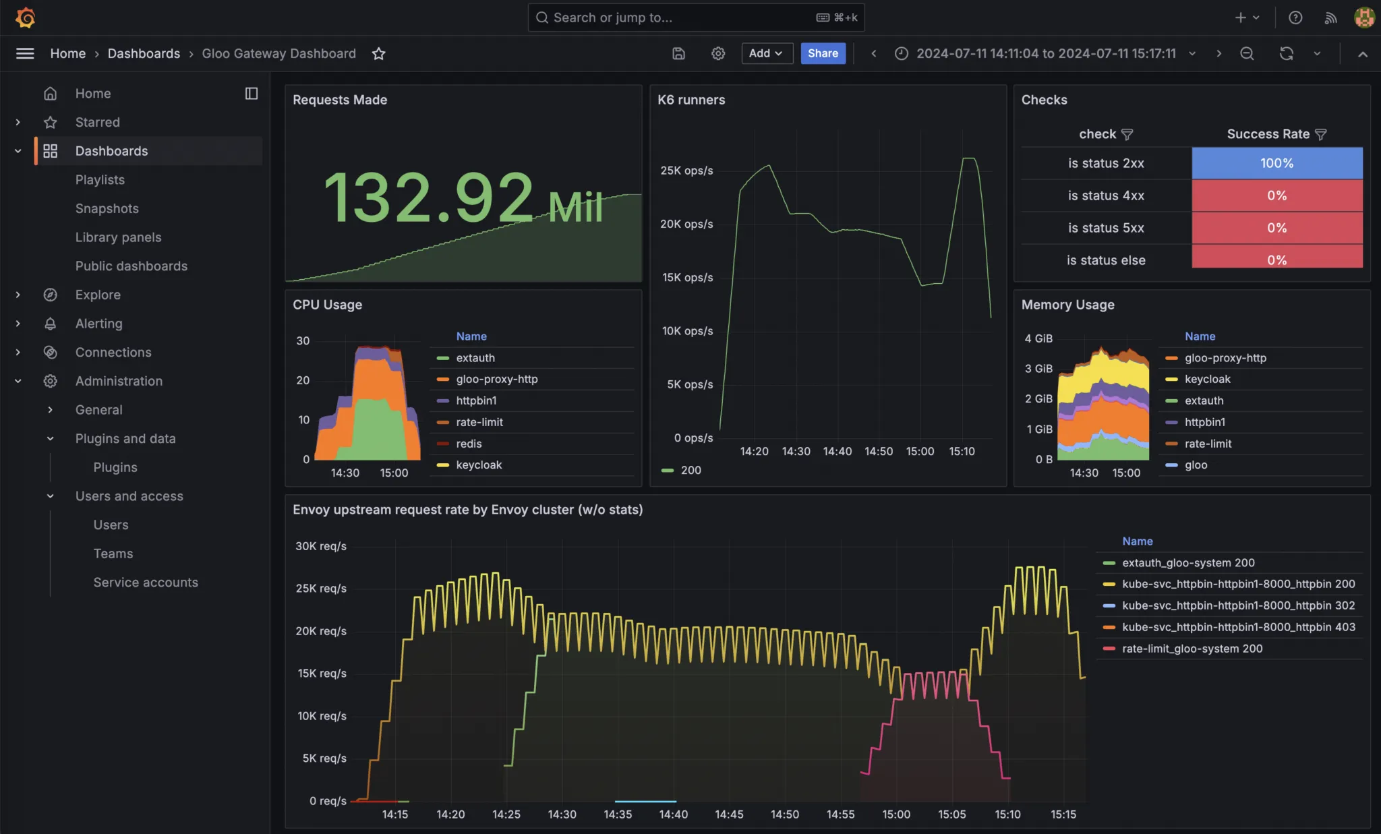
Task: Click the news feed icon near the avatar
Action: point(1330,18)
